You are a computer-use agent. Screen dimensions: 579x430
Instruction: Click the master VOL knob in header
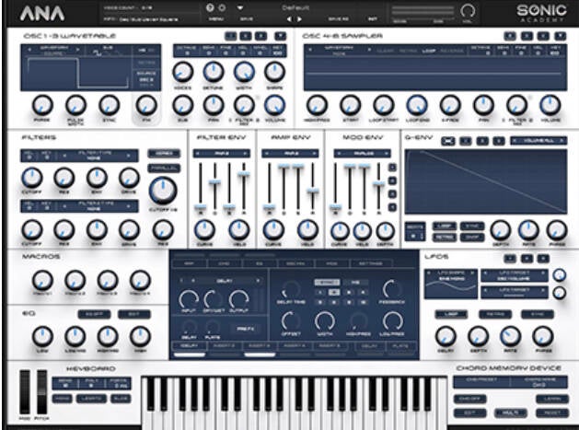click(468, 11)
